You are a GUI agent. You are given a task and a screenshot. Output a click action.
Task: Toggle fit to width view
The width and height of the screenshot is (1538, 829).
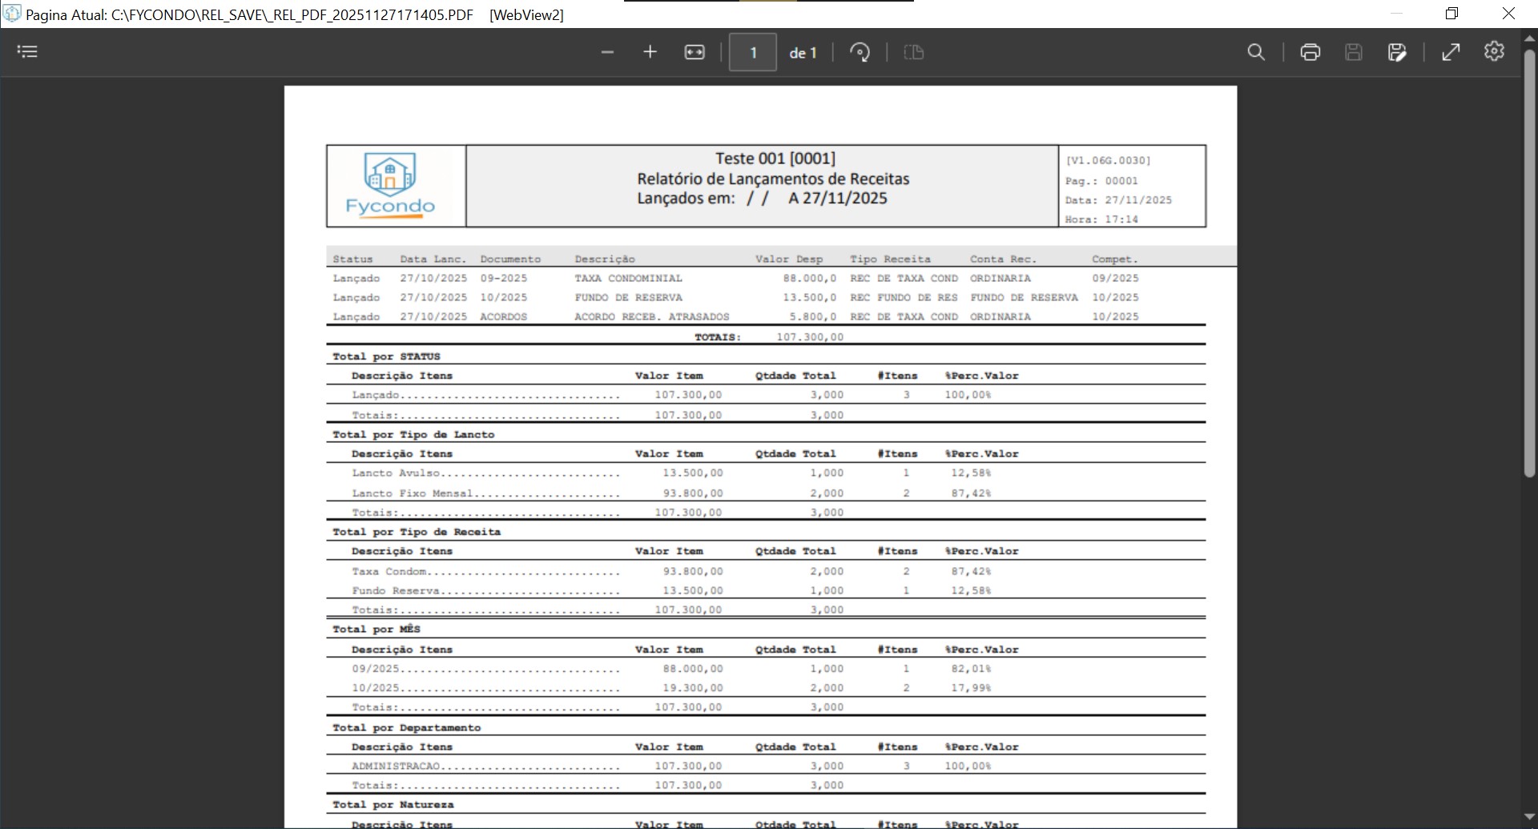695,52
